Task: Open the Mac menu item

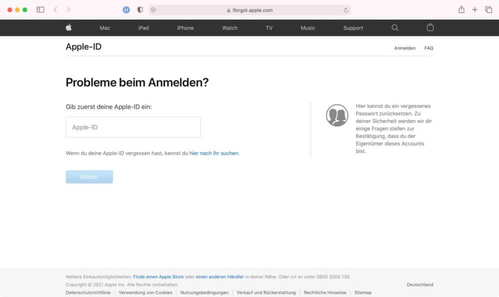Action: [105, 28]
